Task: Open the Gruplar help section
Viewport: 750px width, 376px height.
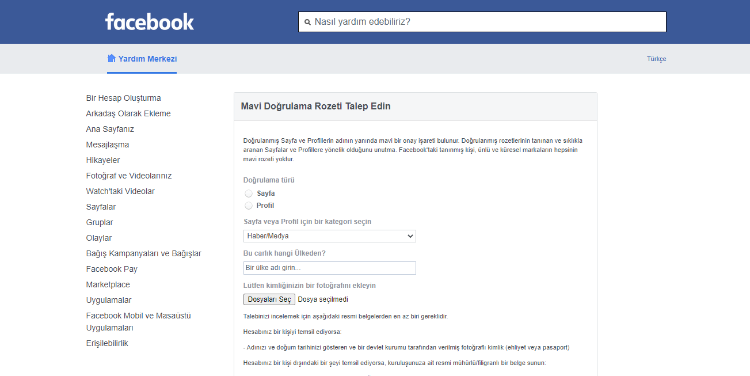Action: (99, 222)
